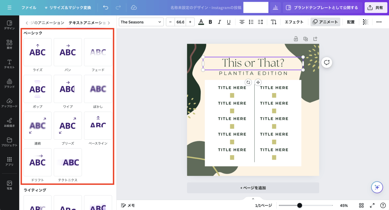
Task: Toggle underline text formatting
Action: [229, 22]
